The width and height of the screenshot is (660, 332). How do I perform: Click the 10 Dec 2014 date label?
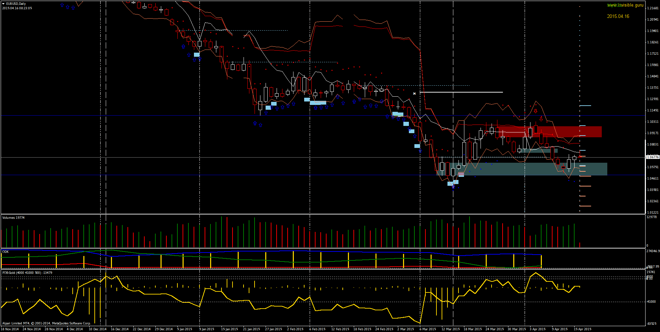pyautogui.click(x=97, y=329)
